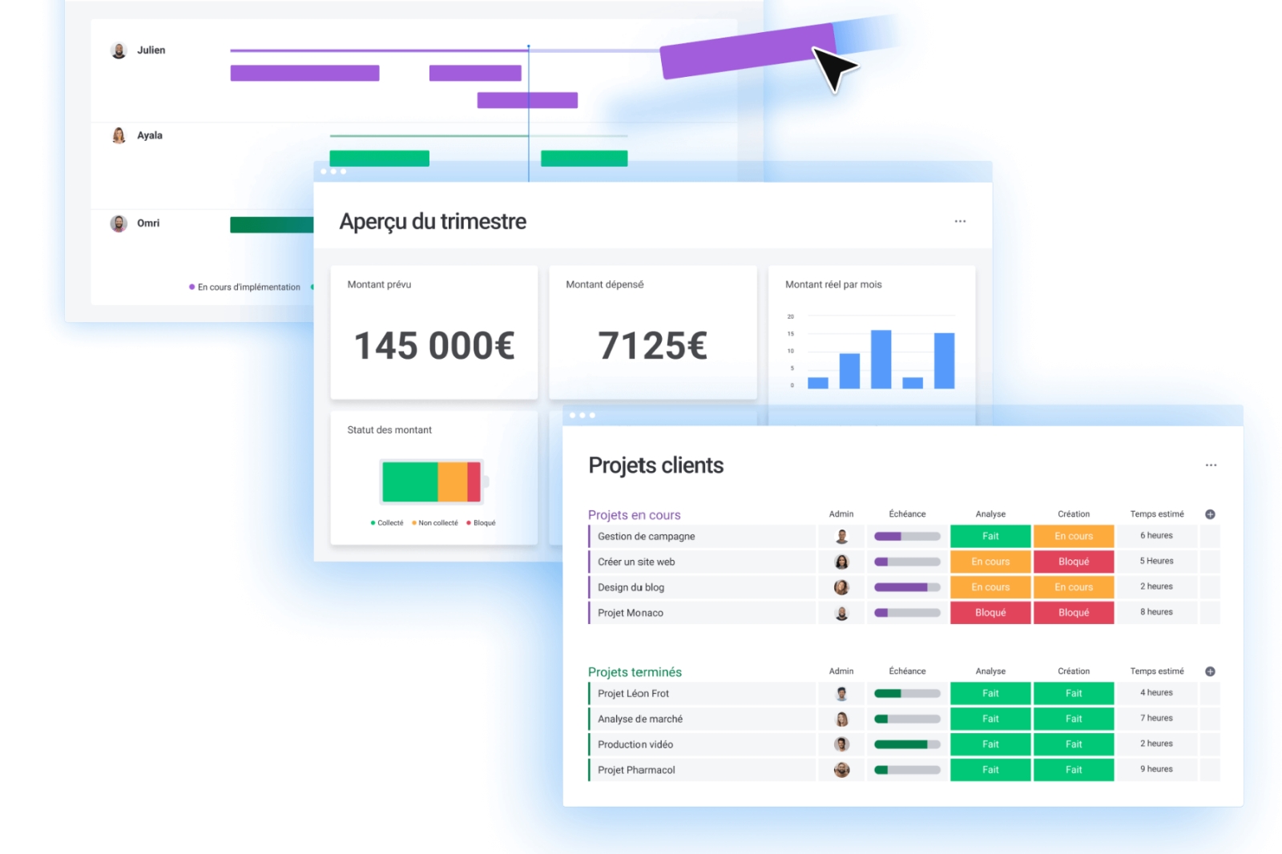This screenshot has width=1282, height=854.
Task: Click Julien's avatar in the timeline
Action: [119, 50]
